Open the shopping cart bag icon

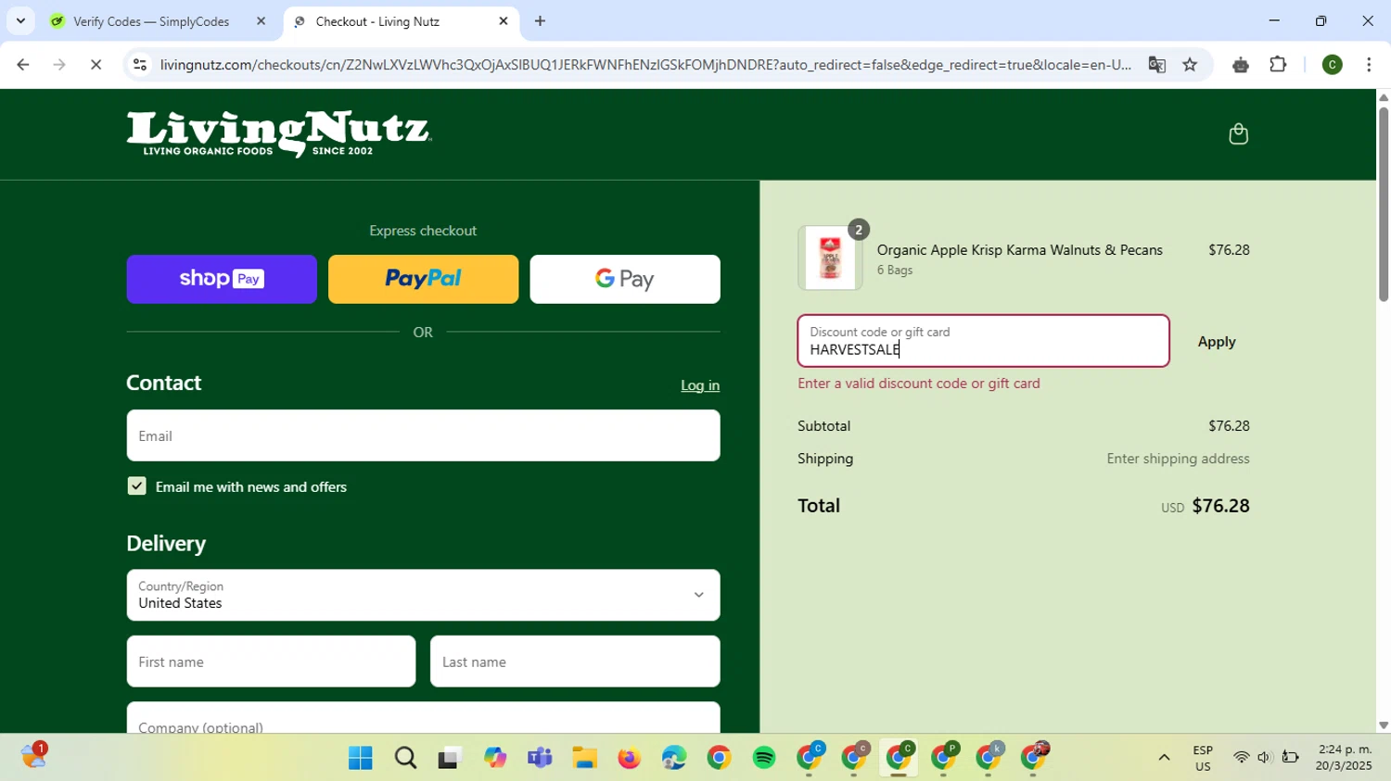click(x=1238, y=134)
